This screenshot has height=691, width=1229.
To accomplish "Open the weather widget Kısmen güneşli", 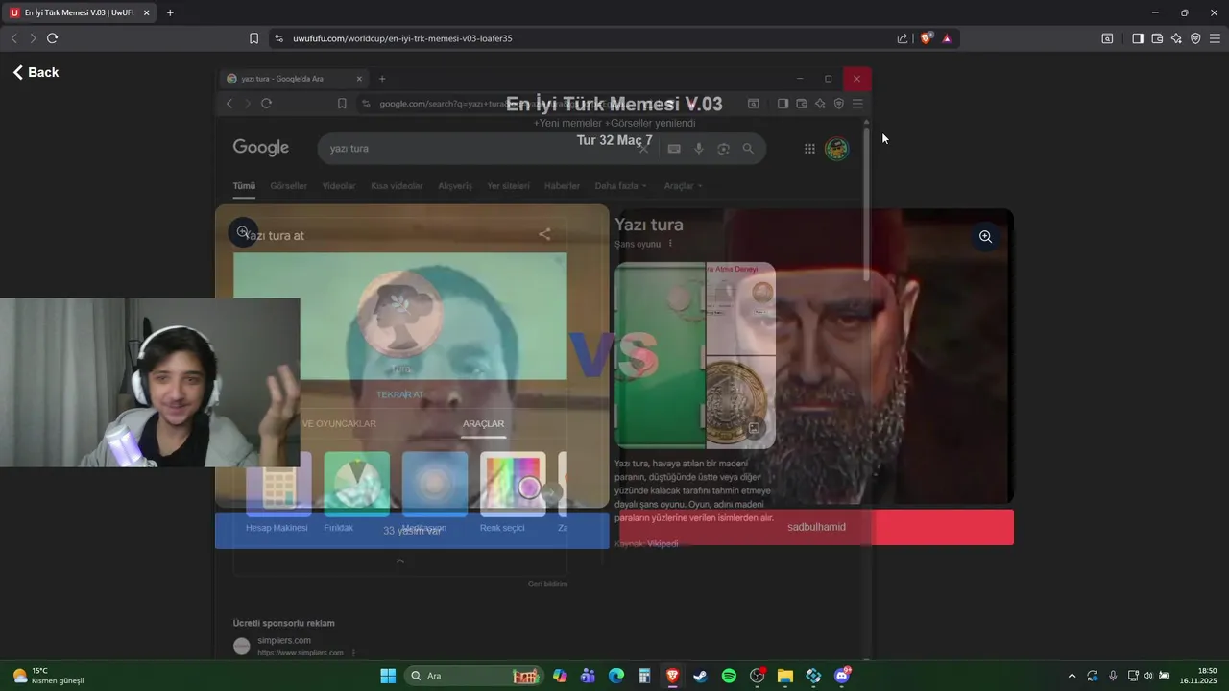I will (x=48, y=676).
